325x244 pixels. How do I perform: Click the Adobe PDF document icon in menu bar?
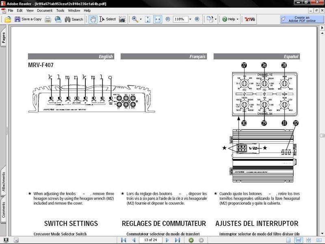pos(4,11)
